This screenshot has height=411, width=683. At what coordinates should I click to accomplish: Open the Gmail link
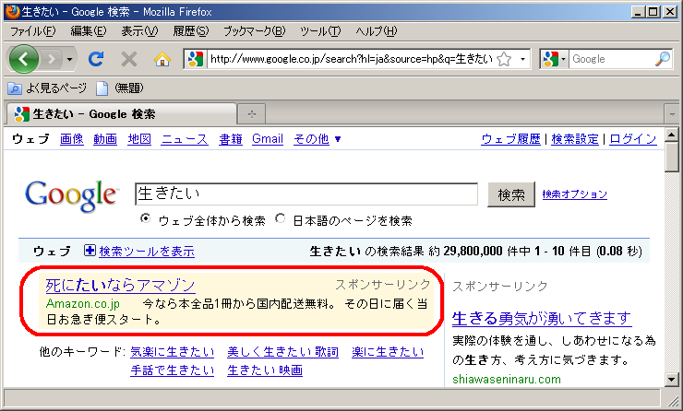coord(268,139)
